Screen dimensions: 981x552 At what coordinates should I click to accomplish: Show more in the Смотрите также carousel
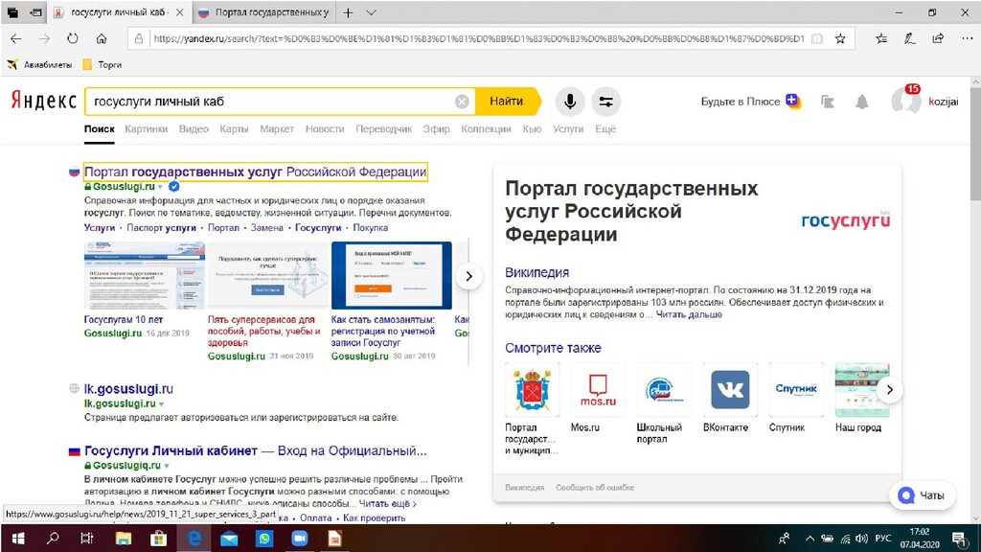point(889,390)
